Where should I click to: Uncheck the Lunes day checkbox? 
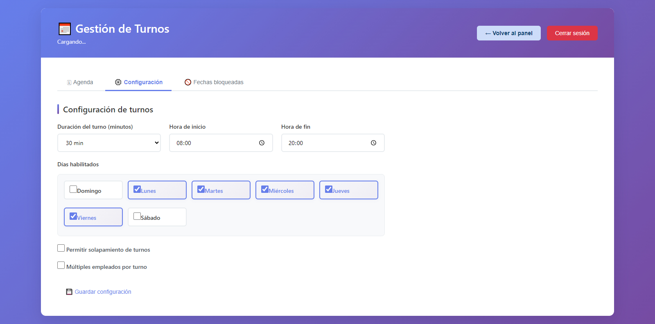tap(137, 189)
